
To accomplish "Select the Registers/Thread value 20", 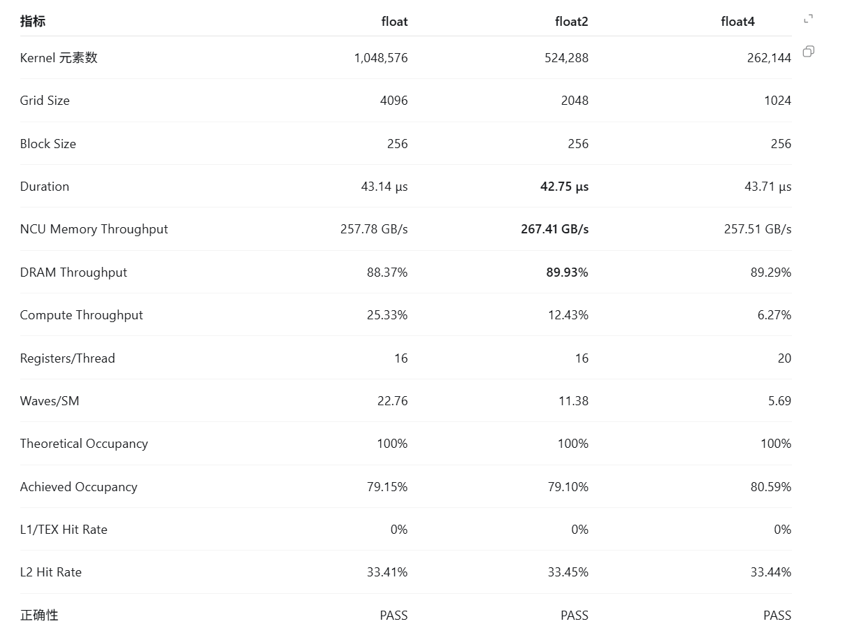I will 784,358.
